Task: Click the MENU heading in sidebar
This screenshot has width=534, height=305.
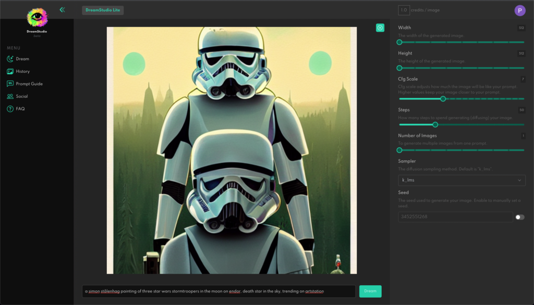Action: tap(14, 48)
